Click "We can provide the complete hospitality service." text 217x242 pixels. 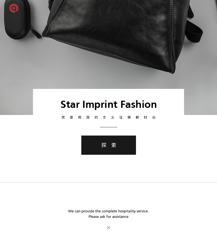tap(108, 211)
